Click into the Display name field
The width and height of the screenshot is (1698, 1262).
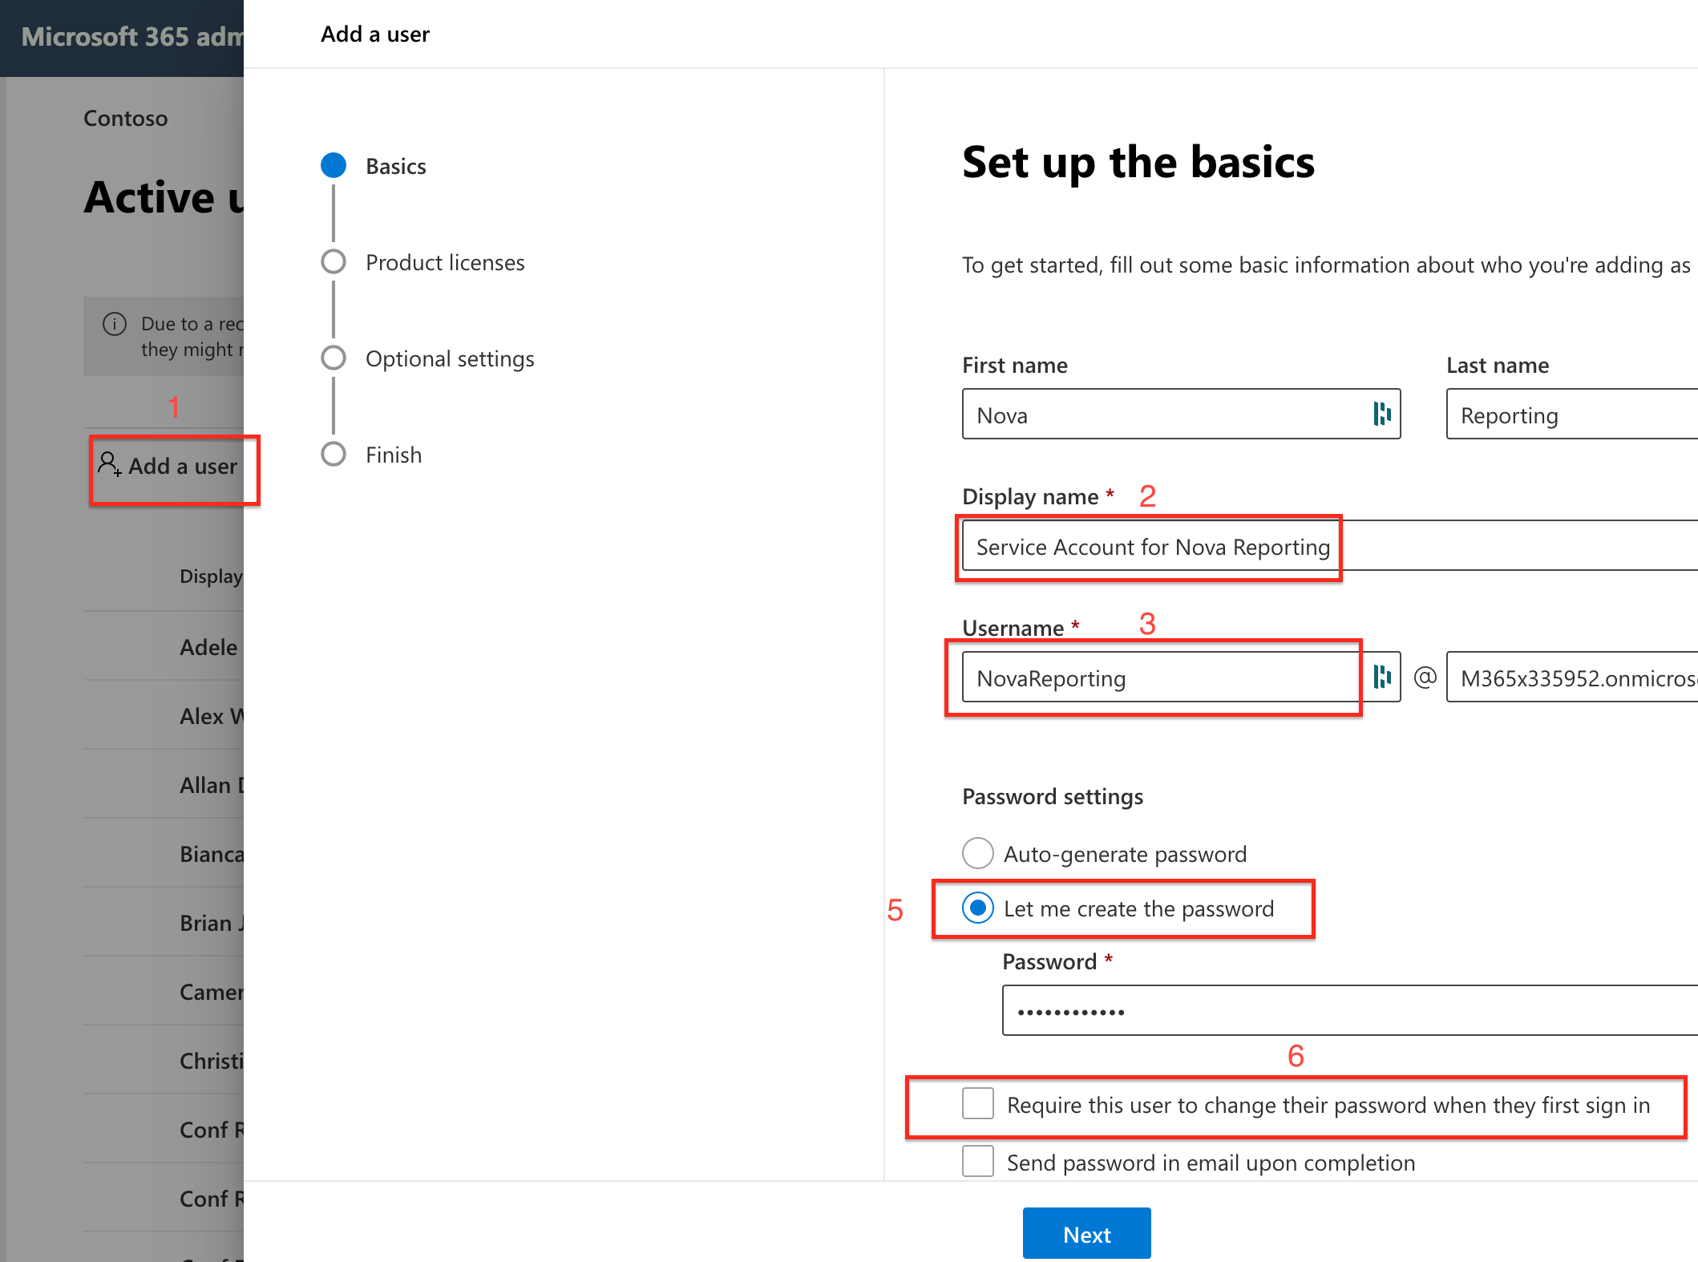coord(1330,546)
